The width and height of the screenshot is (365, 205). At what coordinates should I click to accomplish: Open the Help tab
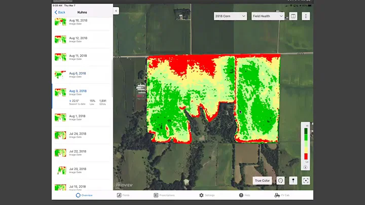(244, 195)
